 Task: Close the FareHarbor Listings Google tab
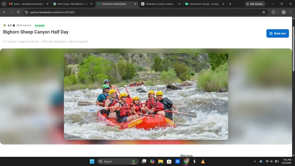tap(223, 4)
